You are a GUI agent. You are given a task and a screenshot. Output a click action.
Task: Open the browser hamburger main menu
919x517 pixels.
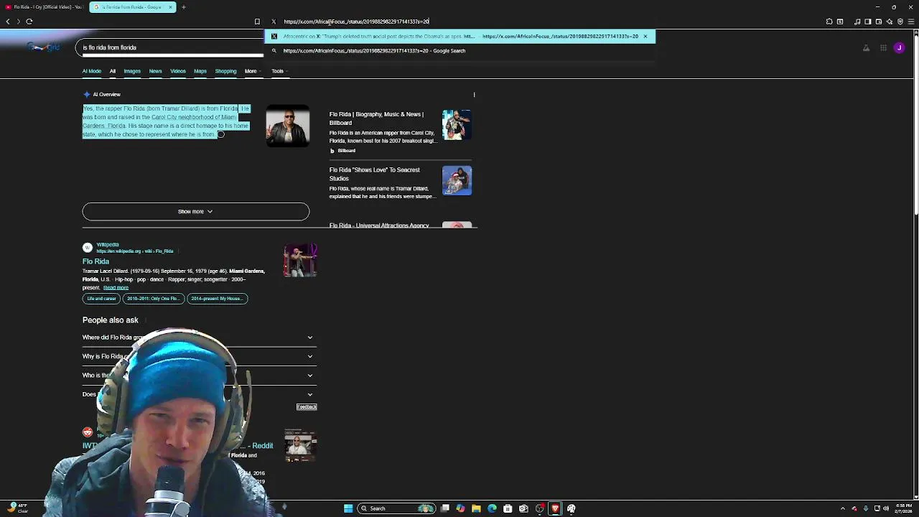(x=911, y=22)
